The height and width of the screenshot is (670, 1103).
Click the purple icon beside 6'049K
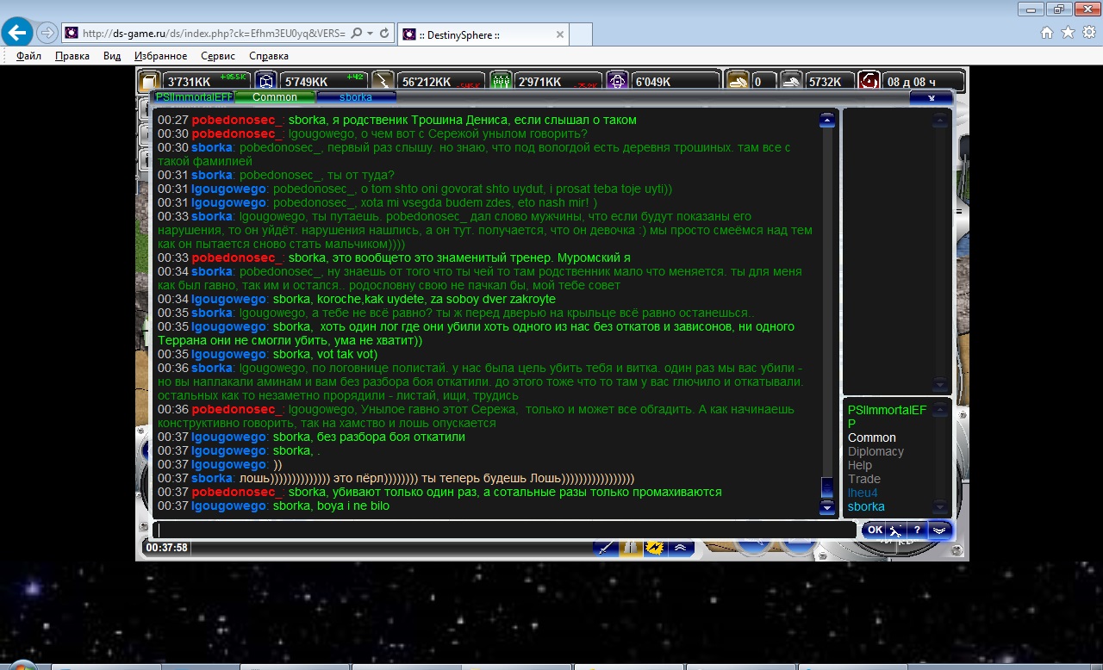(x=617, y=81)
